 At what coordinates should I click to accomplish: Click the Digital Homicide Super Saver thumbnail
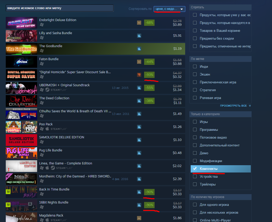tap(21, 75)
